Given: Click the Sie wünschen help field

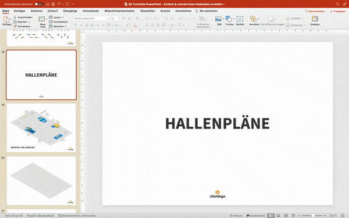Looking at the screenshot, I should 206,10.
